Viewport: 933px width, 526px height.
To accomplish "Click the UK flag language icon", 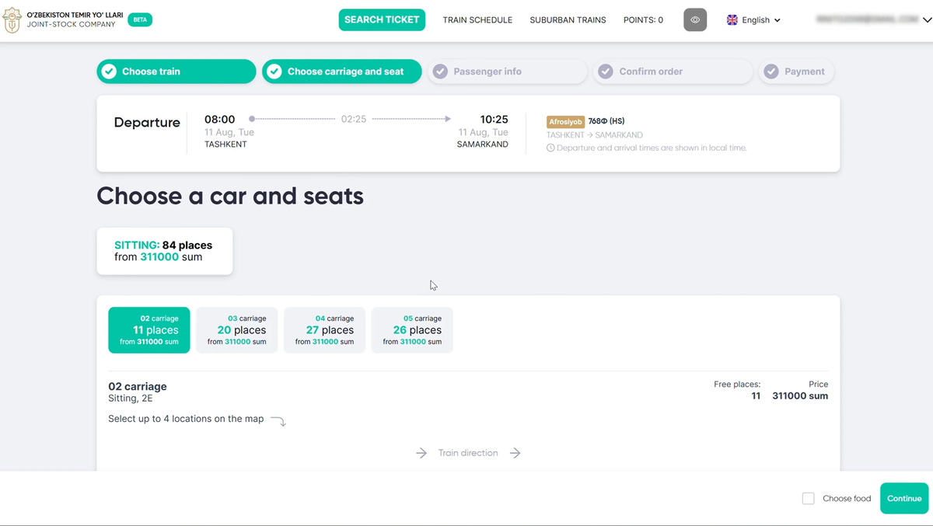I will (732, 20).
